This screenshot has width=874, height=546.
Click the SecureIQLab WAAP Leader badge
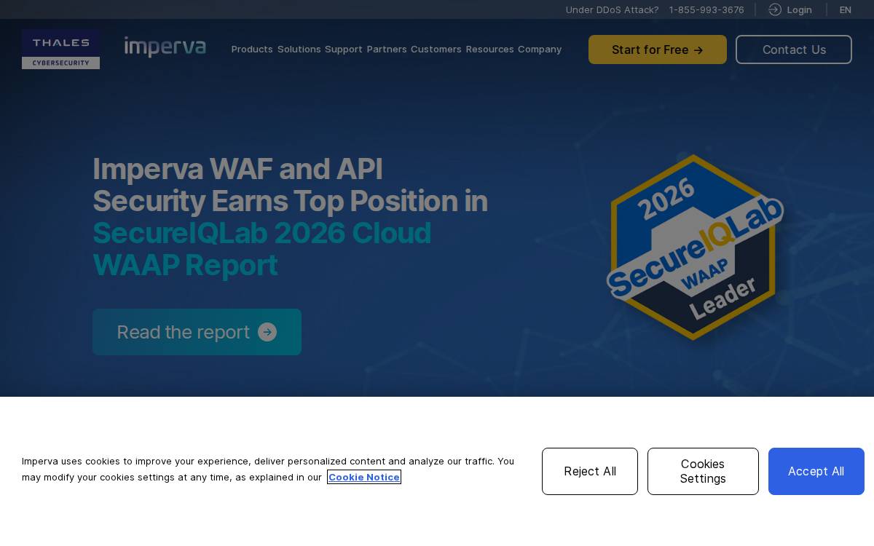click(x=695, y=247)
